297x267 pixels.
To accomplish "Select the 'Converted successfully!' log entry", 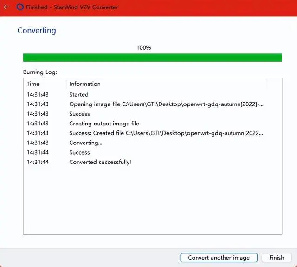I will click(x=145, y=162).
